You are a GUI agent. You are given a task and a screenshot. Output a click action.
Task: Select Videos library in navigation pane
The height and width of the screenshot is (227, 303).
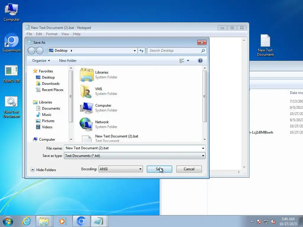[x=44, y=127]
